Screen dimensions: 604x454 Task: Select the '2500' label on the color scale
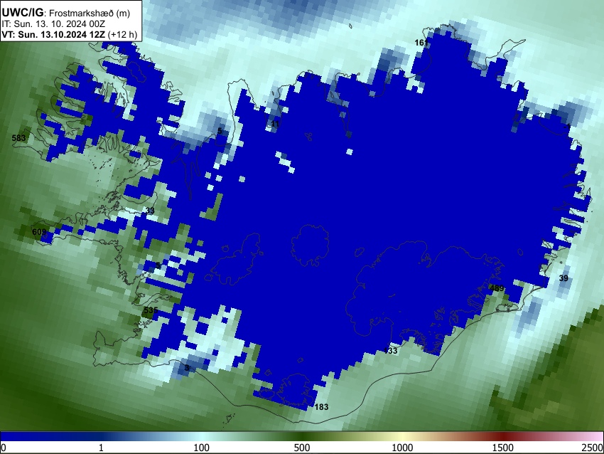click(x=593, y=448)
